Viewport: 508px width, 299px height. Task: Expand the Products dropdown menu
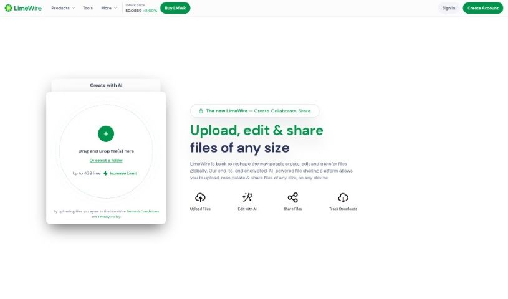coord(62,8)
